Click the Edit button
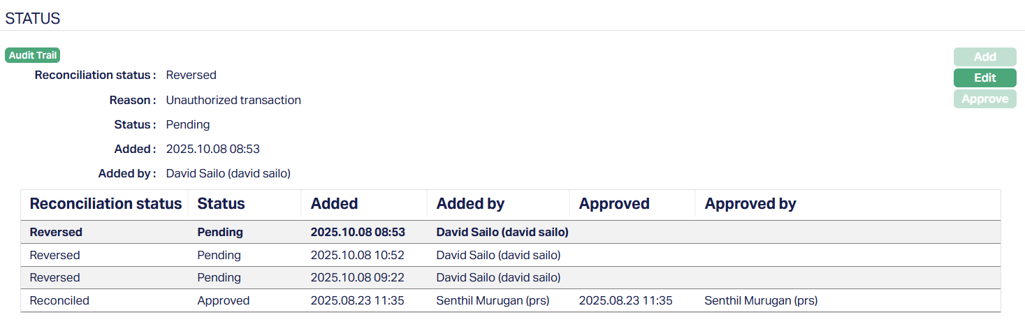Screen dimensions: 1025x322 pos(984,78)
